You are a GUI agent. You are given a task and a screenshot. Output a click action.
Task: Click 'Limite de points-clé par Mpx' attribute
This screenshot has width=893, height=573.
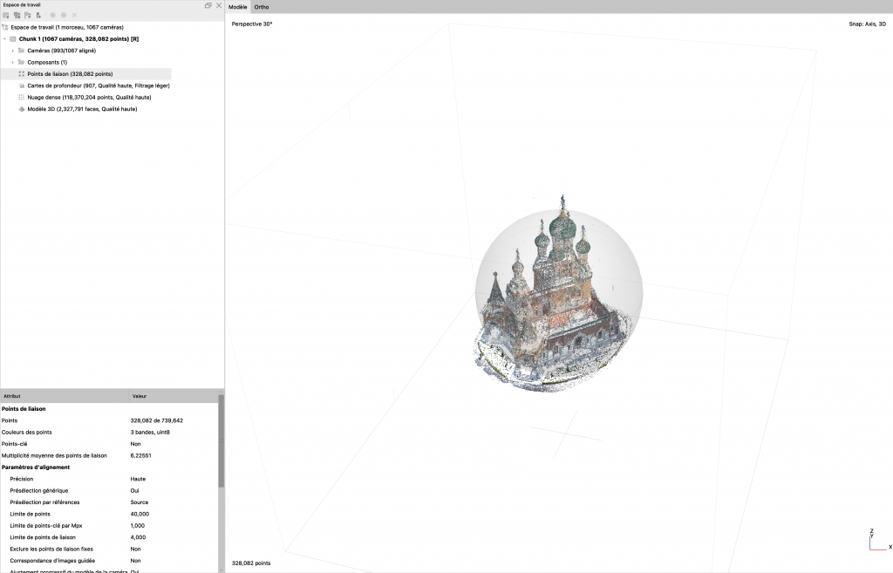point(46,526)
